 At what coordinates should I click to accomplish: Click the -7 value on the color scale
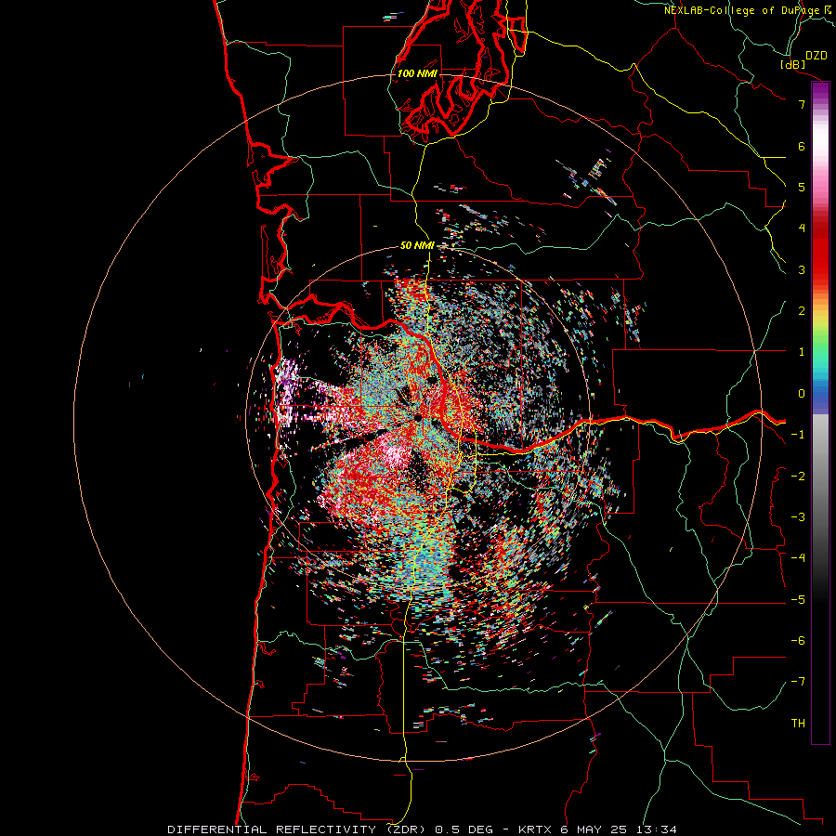[x=798, y=682]
